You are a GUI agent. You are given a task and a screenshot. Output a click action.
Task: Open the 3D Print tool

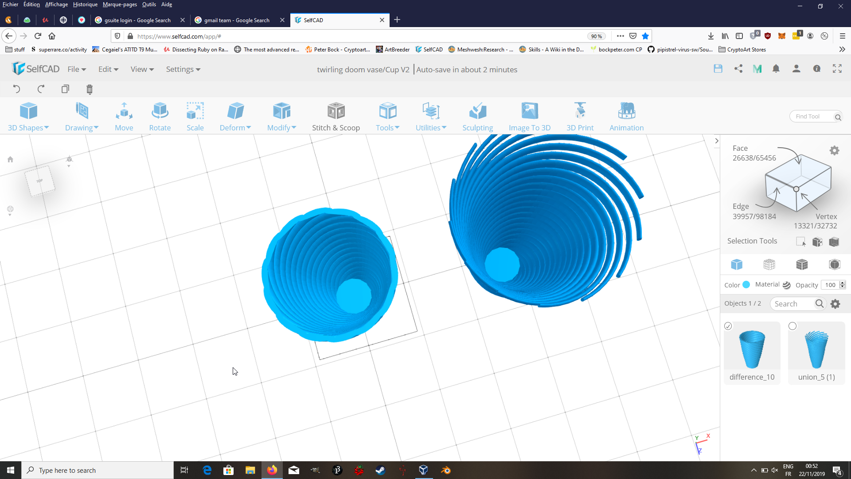click(x=580, y=117)
